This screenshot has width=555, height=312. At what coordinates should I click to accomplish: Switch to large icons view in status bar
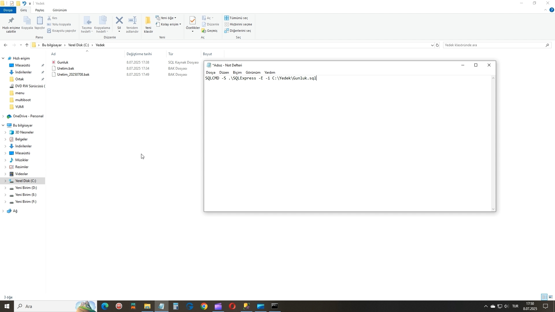tap(551, 297)
